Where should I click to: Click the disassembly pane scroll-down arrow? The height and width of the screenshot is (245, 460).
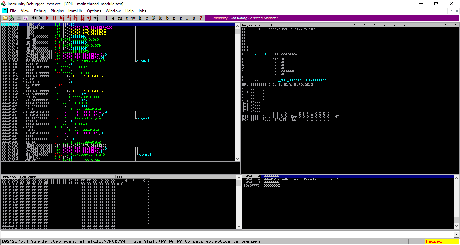click(x=238, y=159)
